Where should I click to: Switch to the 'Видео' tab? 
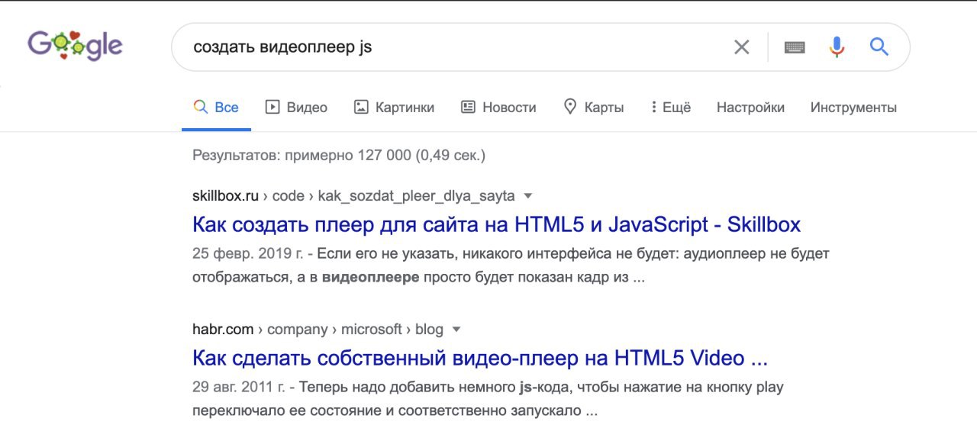pos(296,108)
